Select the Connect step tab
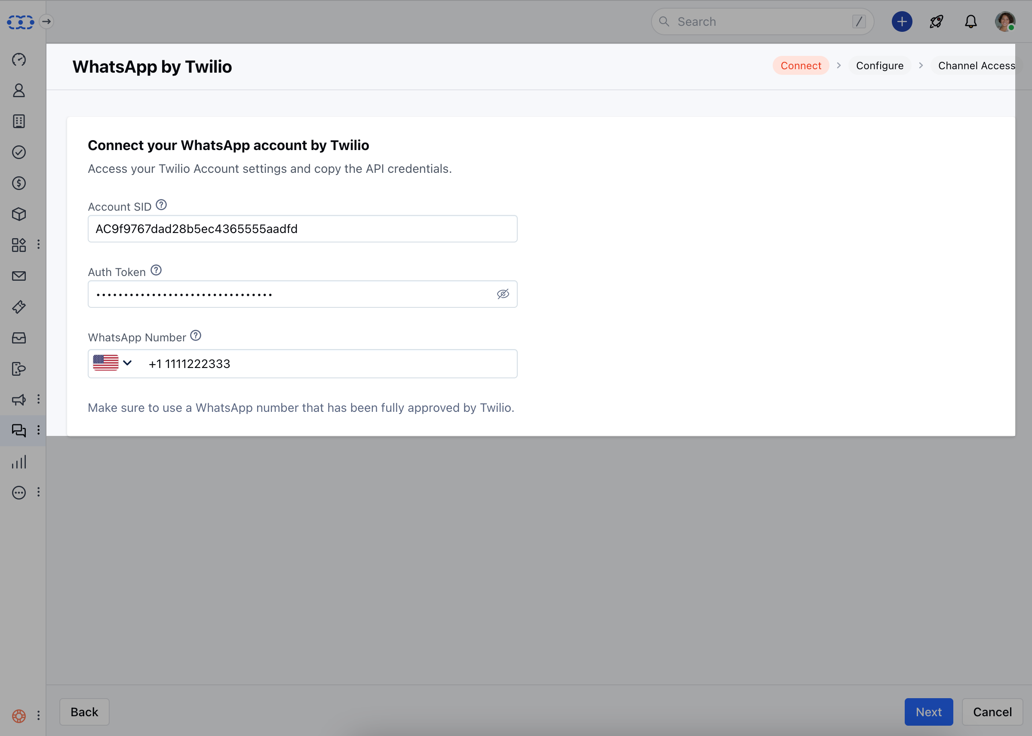1032x736 pixels. click(801, 66)
